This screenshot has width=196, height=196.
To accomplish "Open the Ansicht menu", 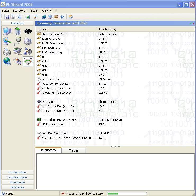I will tap(47, 11).
